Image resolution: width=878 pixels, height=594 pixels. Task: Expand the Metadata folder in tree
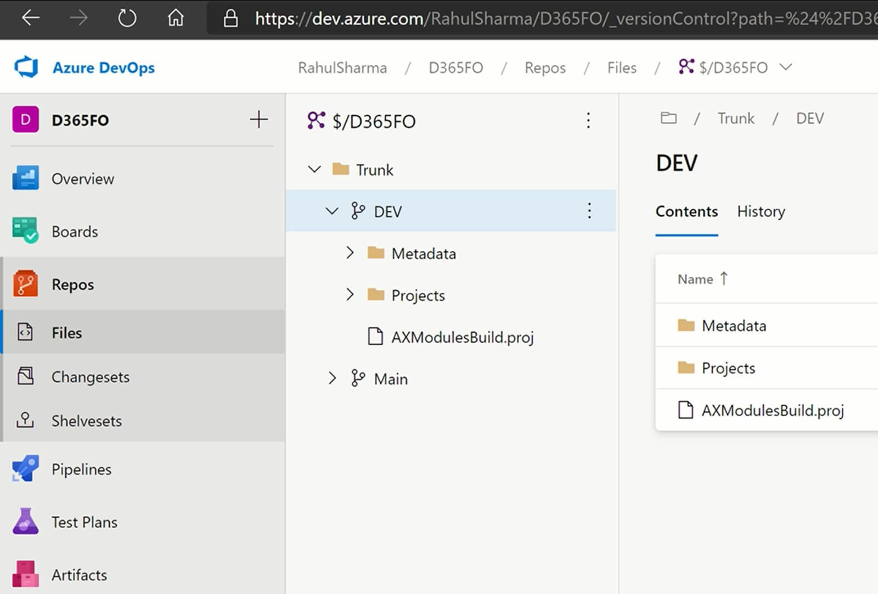[350, 253]
